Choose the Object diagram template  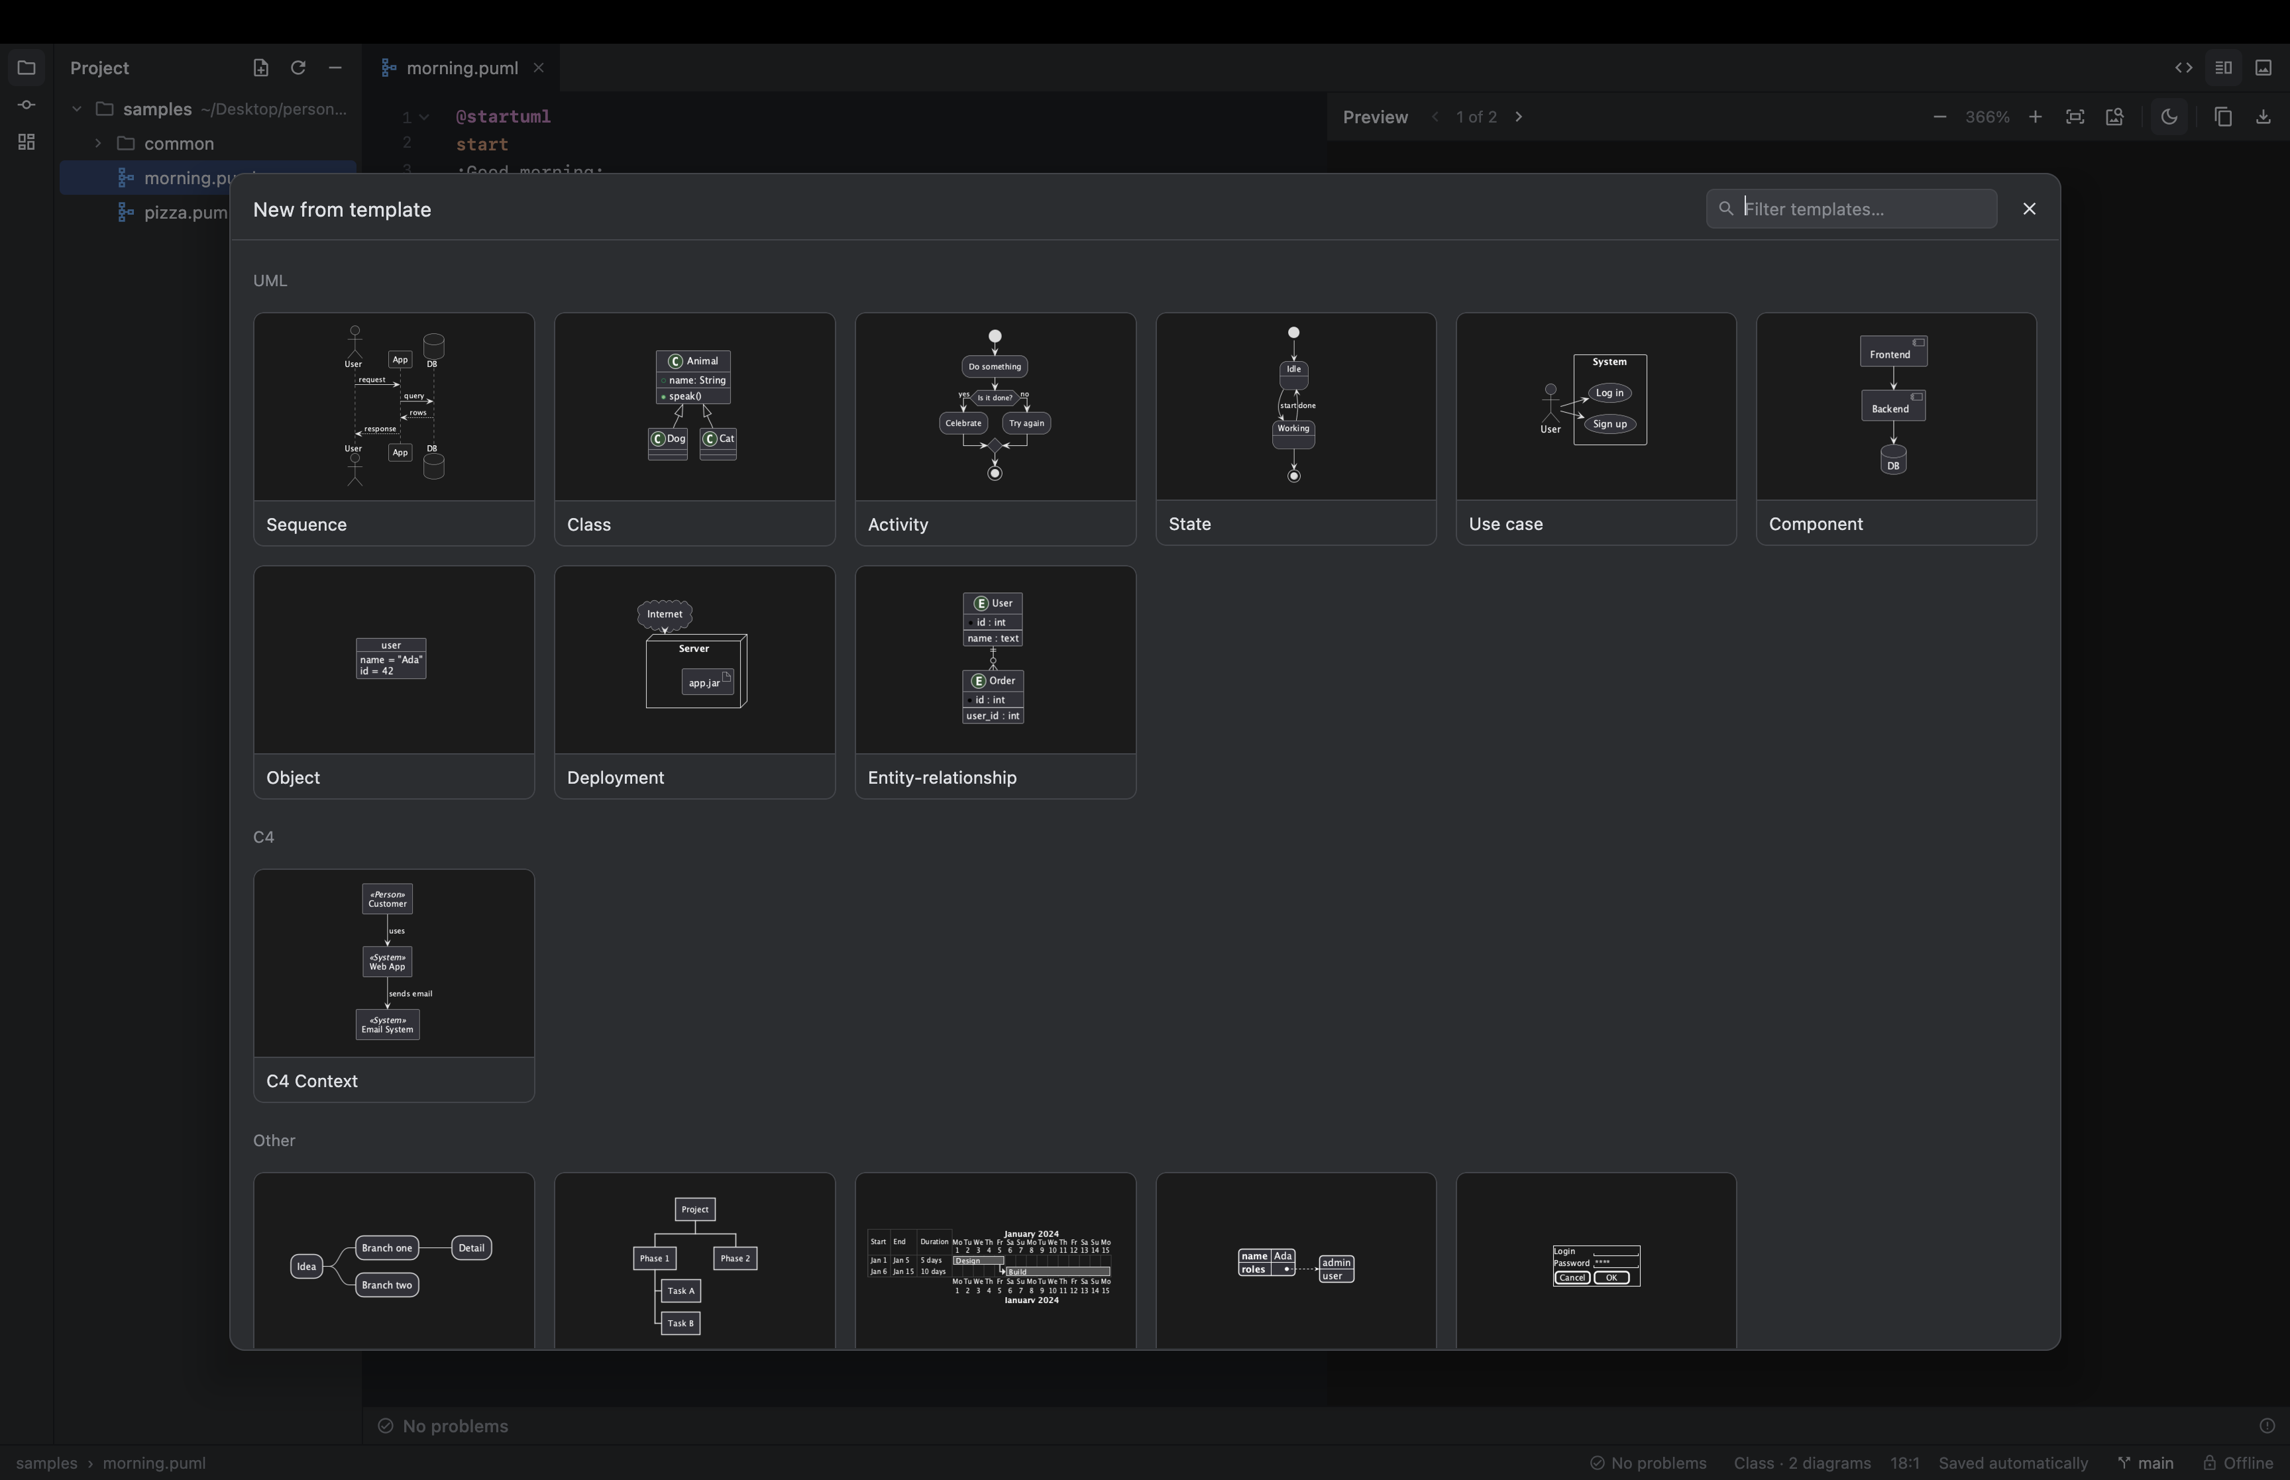click(x=393, y=682)
